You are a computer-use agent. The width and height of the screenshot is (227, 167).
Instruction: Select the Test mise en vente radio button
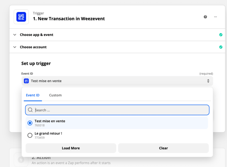click(30, 123)
